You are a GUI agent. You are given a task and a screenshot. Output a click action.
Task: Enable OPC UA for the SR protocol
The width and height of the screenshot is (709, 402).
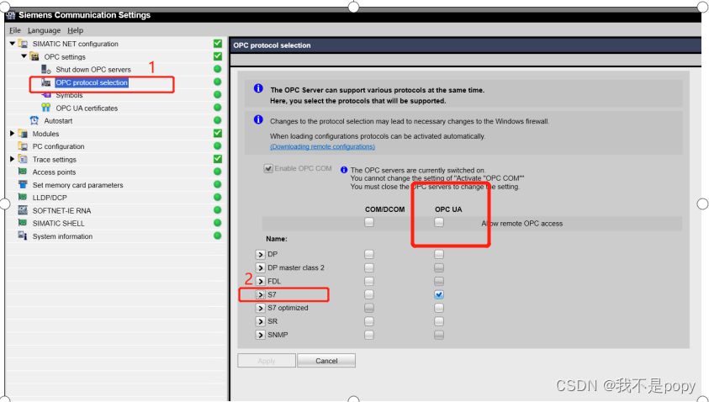tap(439, 321)
